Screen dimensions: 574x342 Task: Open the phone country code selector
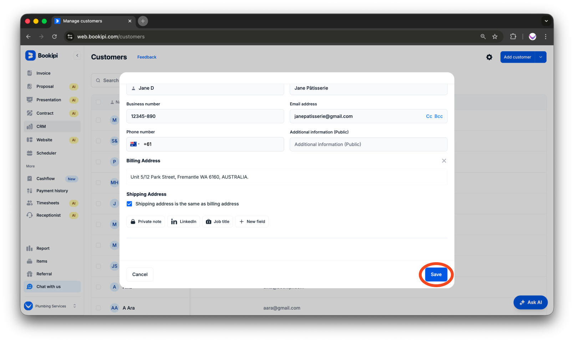(135, 144)
